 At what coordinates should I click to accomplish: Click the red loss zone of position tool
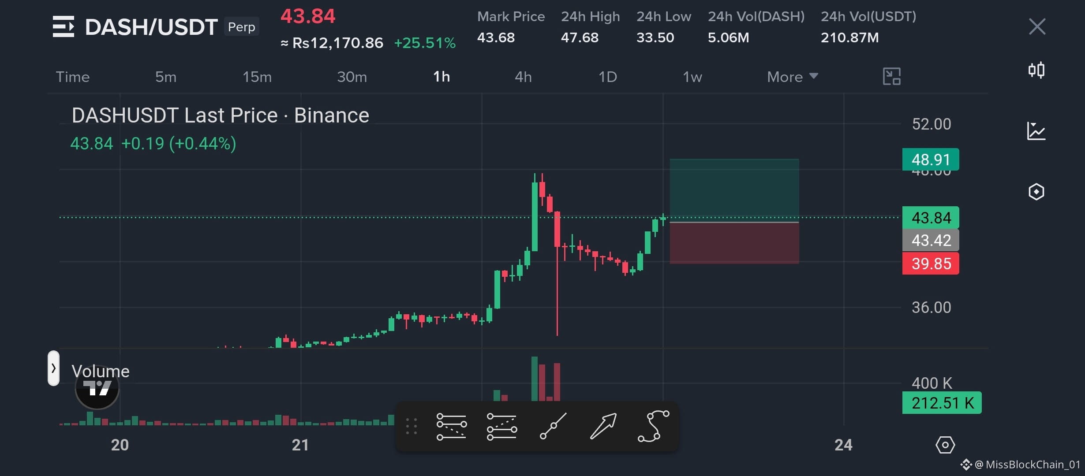click(x=734, y=243)
